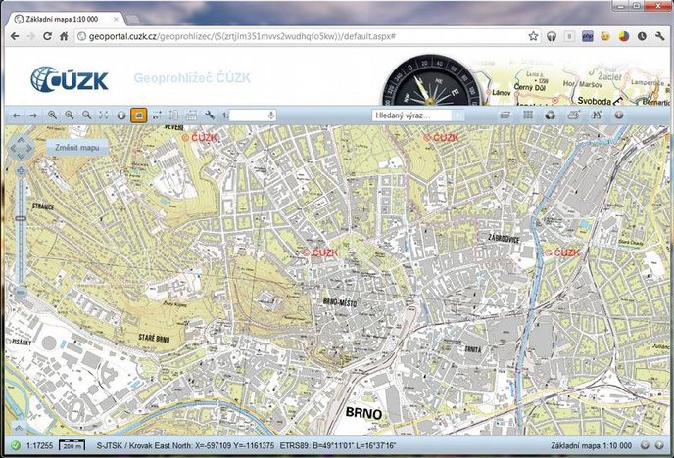The image size is (674, 458).
Task: Click the 1:17255 scale text
Action: pos(39,446)
